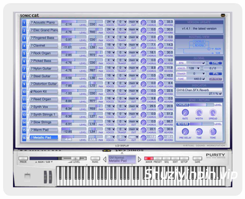
Task: Click the modulation wheel
Action: pyautogui.click(x=50, y=177)
